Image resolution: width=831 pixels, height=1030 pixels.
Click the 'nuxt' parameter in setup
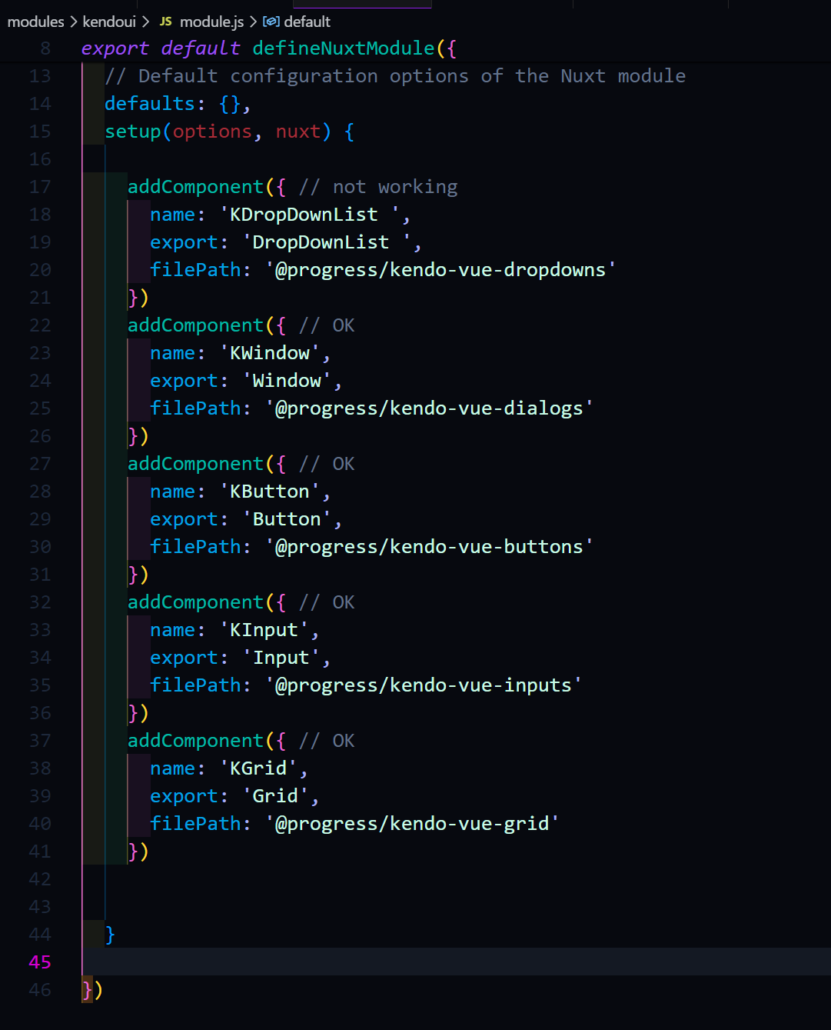[x=298, y=132]
